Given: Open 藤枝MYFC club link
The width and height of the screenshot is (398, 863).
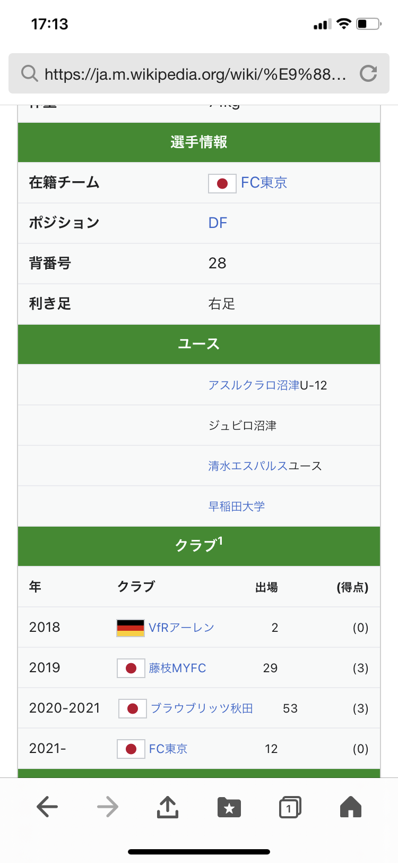Looking at the screenshot, I should (x=177, y=668).
